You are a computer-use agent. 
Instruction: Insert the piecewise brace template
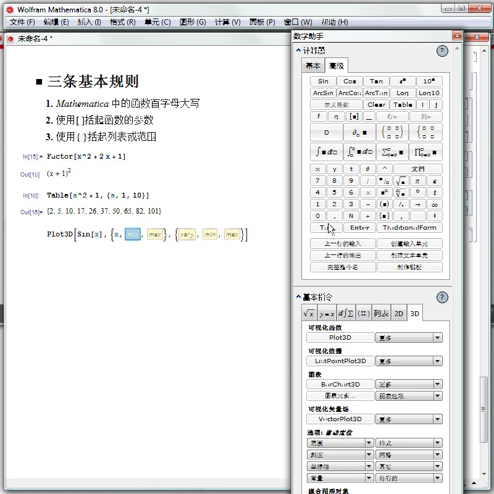pos(425,132)
